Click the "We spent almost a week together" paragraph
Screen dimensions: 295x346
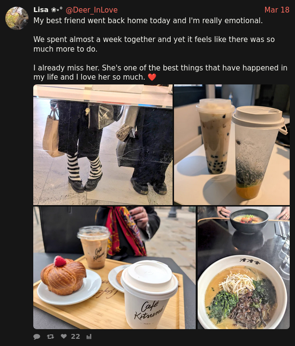tap(154, 44)
